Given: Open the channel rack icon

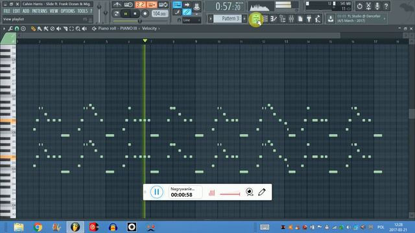Looking at the screenshot, I should click(x=265, y=19).
